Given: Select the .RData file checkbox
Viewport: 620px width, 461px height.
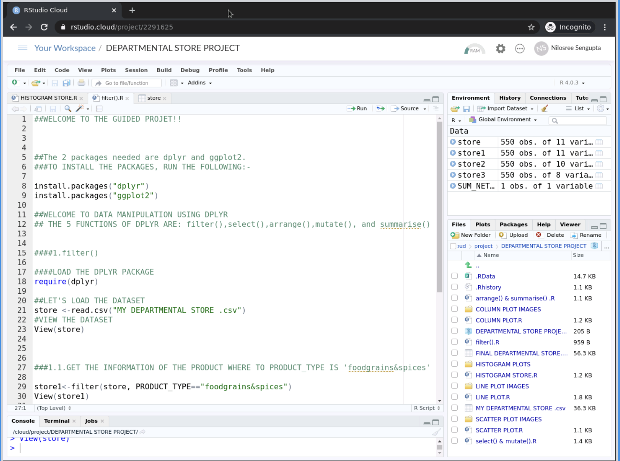Looking at the screenshot, I should 454,276.
